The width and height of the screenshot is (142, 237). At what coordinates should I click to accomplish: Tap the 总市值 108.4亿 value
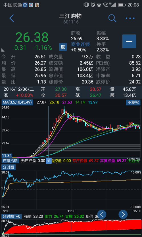[85, 76]
